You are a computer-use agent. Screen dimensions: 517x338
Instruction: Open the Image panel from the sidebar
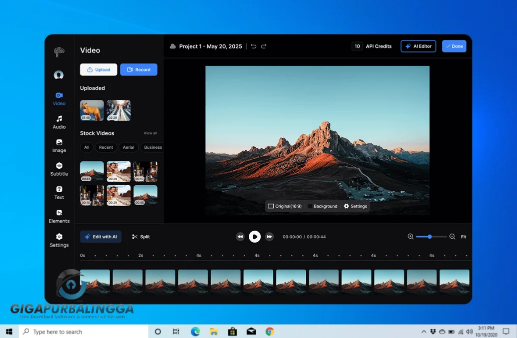point(59,145)
